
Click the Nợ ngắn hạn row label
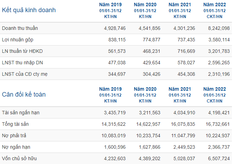tap(16, 147)
